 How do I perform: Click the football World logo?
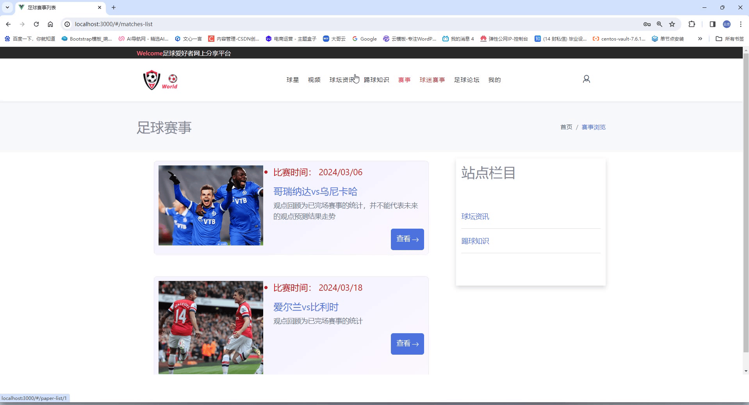[x=160, y=80]
